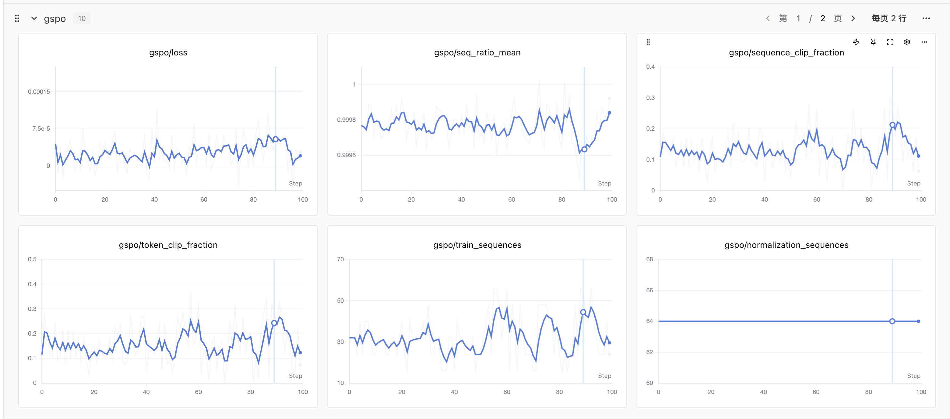Click the lightning bolt icon on sequence_clip_fraction
Viewport: 950px width, 419px height.
pos(856,42)
